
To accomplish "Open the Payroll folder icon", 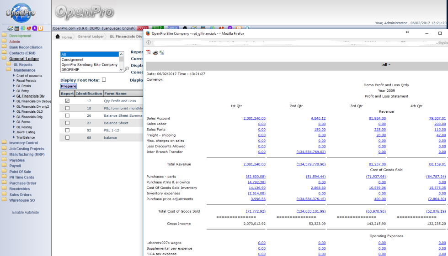I will click(4, 165).
